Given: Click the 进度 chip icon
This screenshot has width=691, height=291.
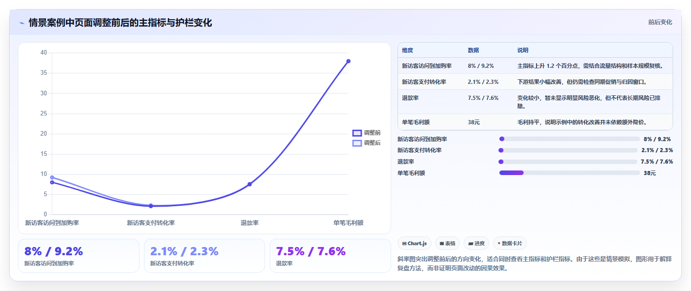Looking at the screenshot, I should click(470, 244).
